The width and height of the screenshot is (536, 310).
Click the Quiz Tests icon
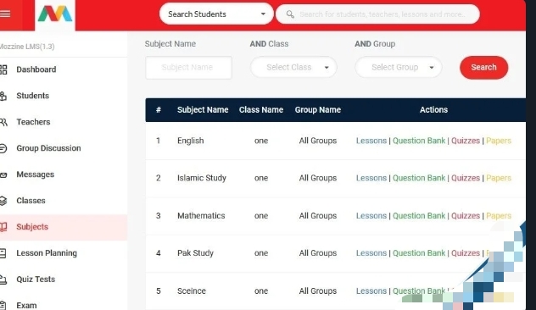point(3,280)
